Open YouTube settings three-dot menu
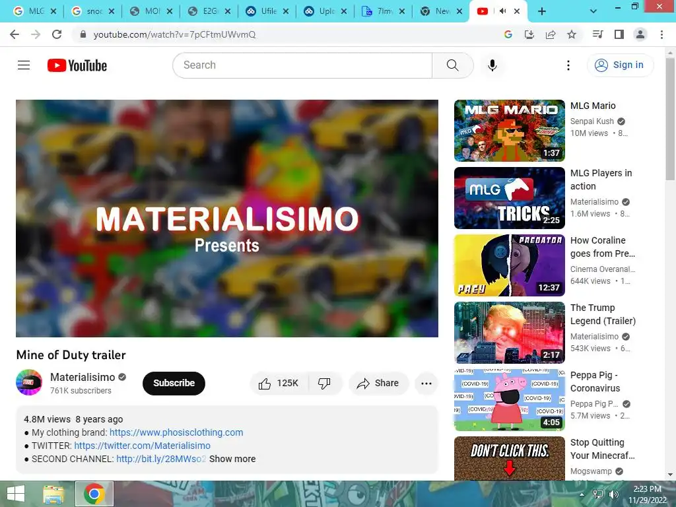676x507 pixels. [x=568, y=65]
